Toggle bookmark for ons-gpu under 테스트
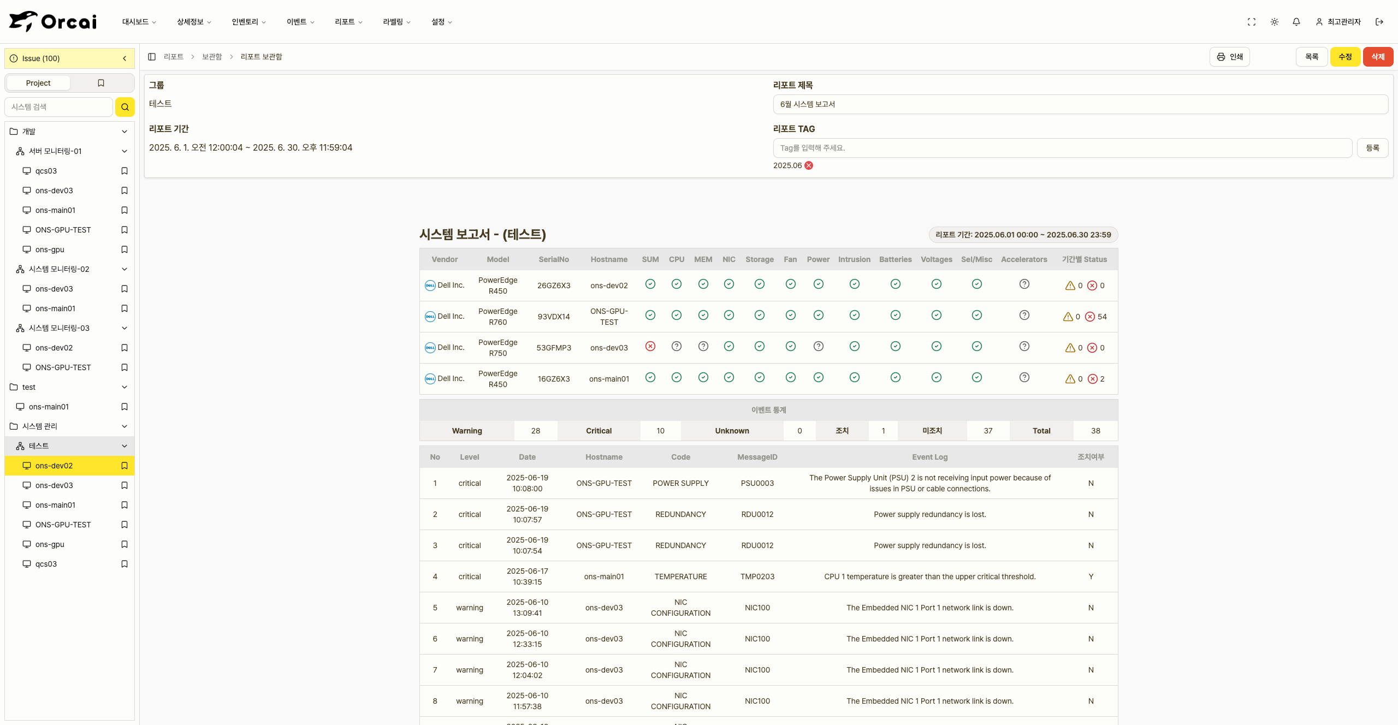Image resolution: width=1398 pixels, height=725 pixels. (x=125, y=544)
